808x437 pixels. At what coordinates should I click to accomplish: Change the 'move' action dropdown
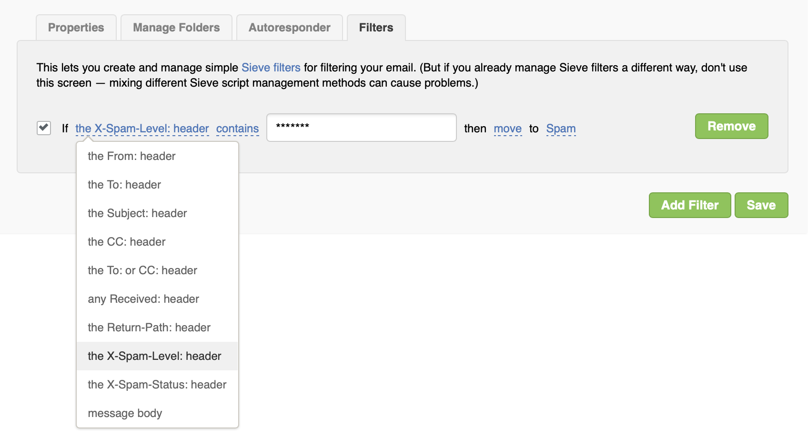[x=508, y=129]
